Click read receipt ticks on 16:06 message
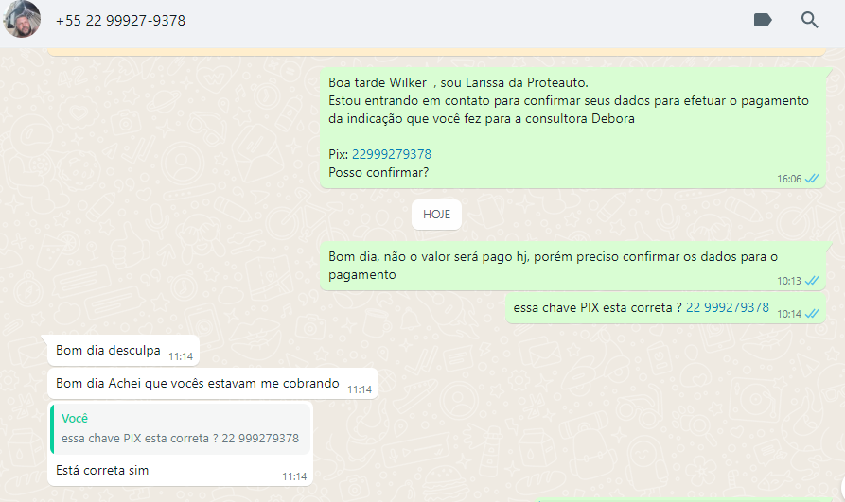 pos(812,179)
